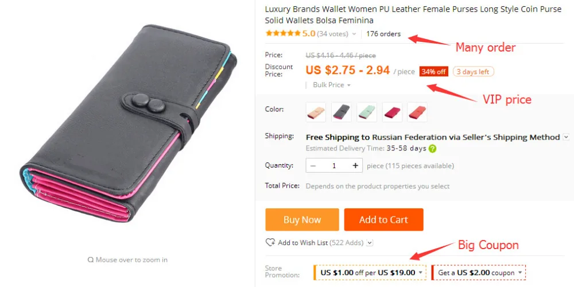The height and width of the screenshot is (287, 574).
Task: Click the magnifier Mouse over to zoom icon
Action: pos(91,260)
